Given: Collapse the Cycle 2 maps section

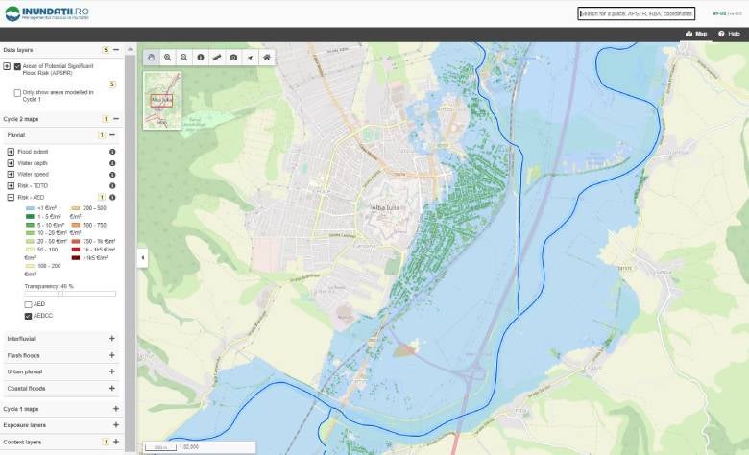Looking at the screenshot, I should click(116, 119).
